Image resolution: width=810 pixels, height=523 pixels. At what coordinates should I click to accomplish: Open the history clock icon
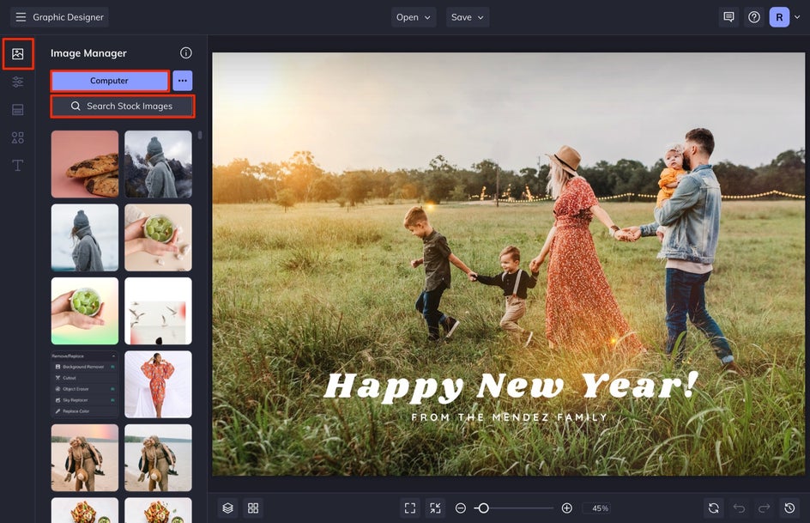[789, 508]
